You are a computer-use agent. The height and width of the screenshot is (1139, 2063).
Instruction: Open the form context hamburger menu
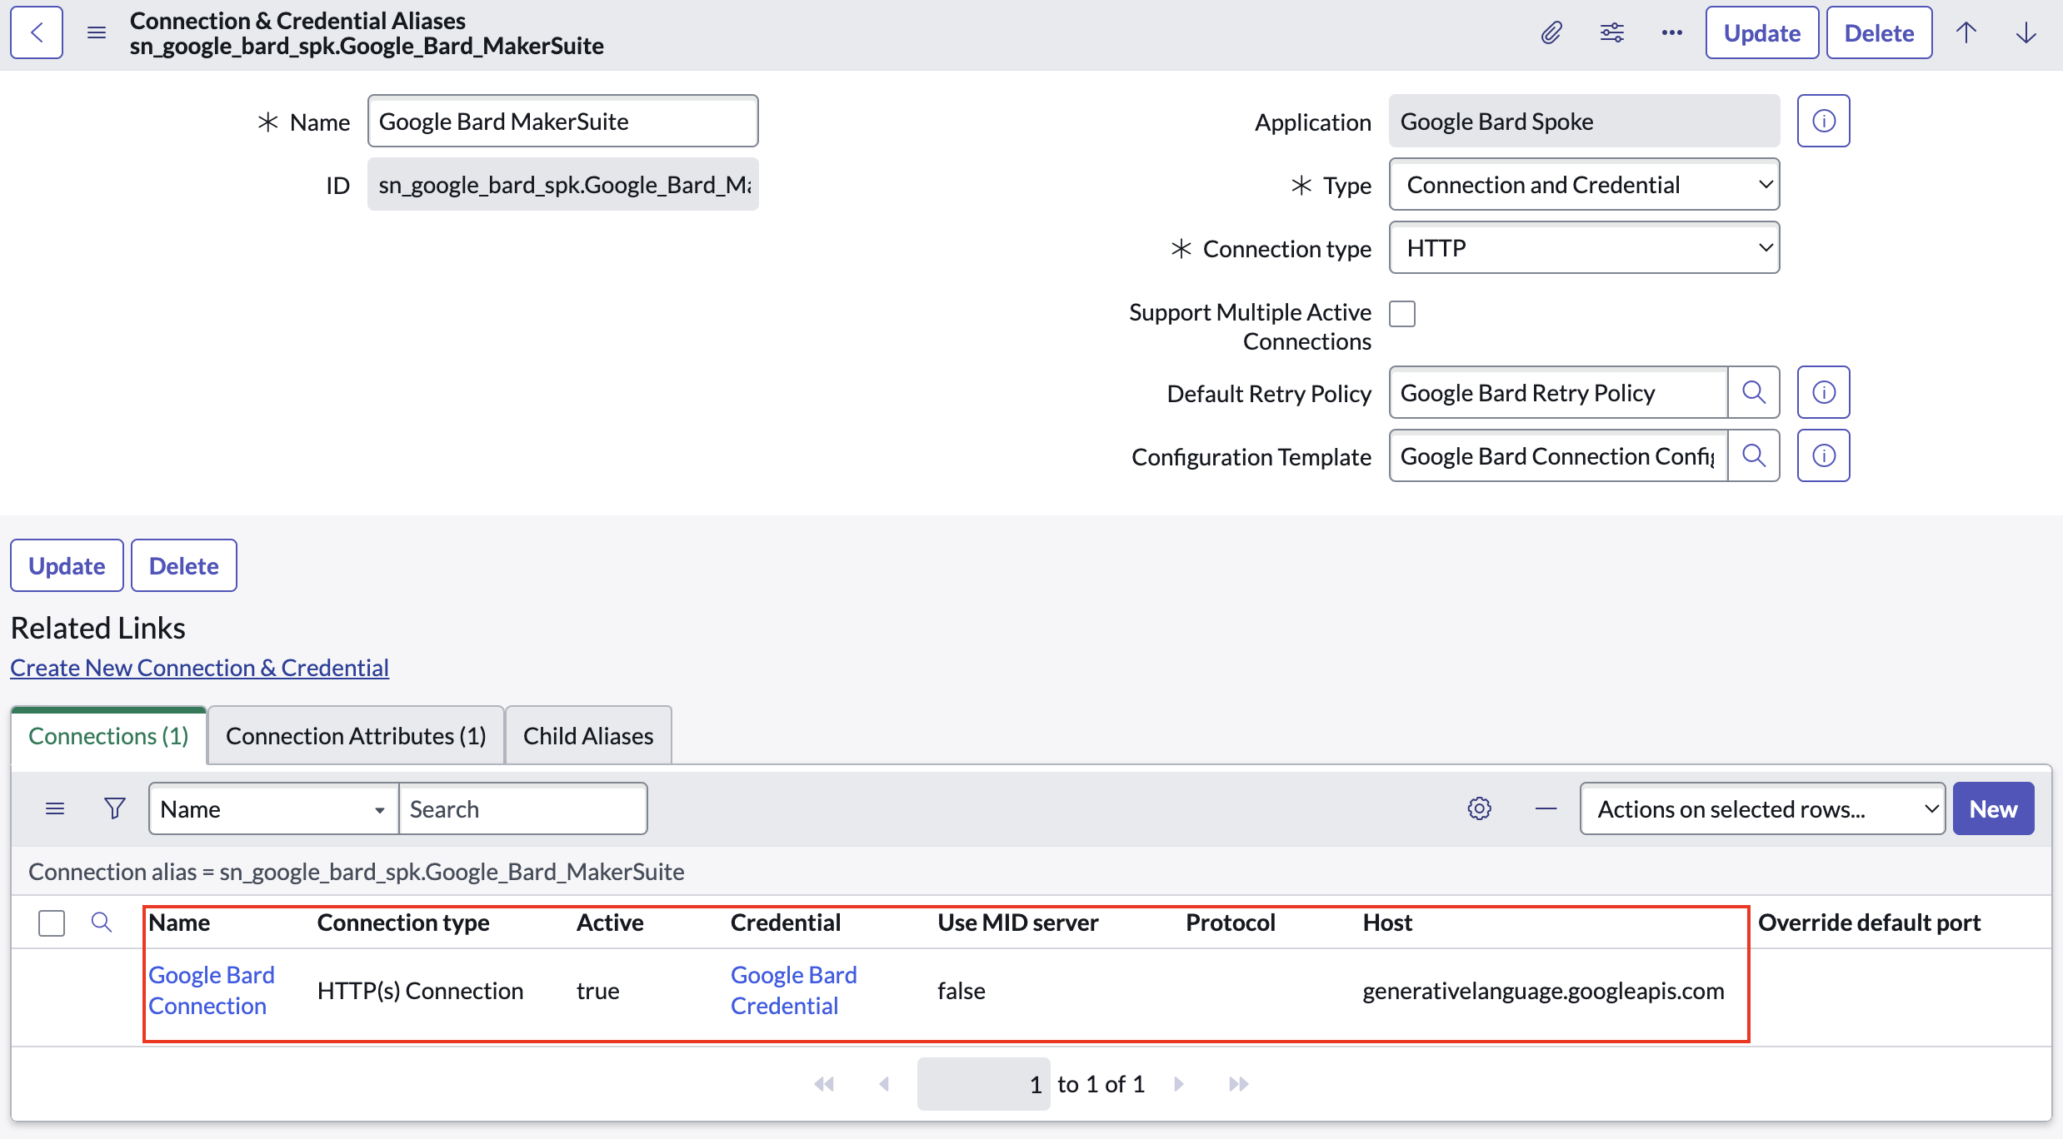pyautogui.click(x=97, y=33)
